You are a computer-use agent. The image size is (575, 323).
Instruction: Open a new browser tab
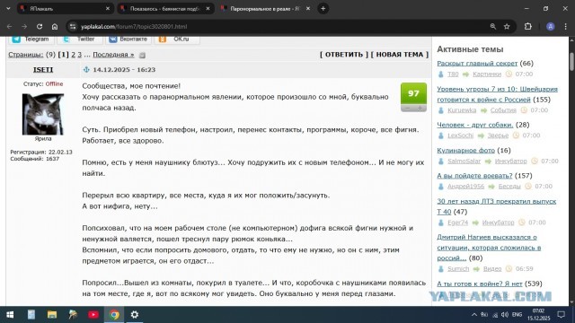(x=323, y=8)
